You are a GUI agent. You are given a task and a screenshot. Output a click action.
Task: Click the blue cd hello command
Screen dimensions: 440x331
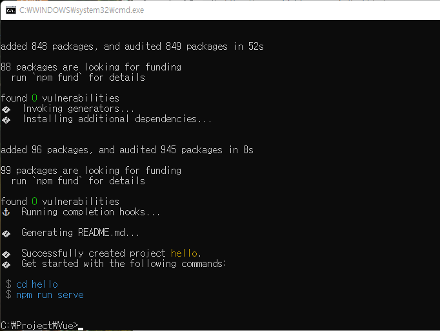(x=37, y=284)
